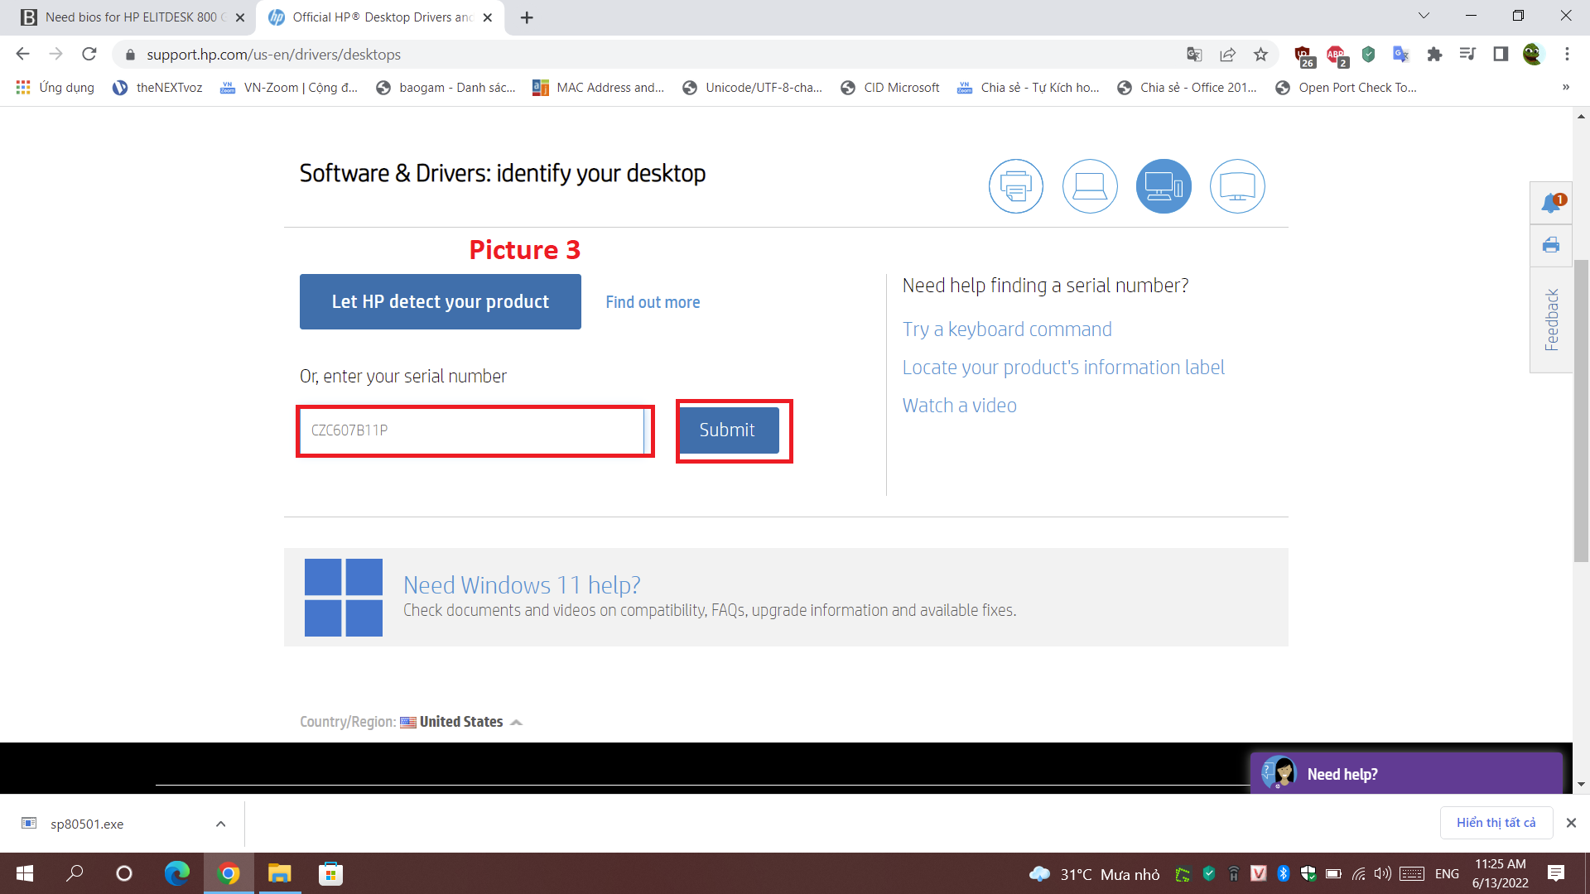
Task: Open options arrow for sp80501.exe download
Action: [x=220, y=824]
